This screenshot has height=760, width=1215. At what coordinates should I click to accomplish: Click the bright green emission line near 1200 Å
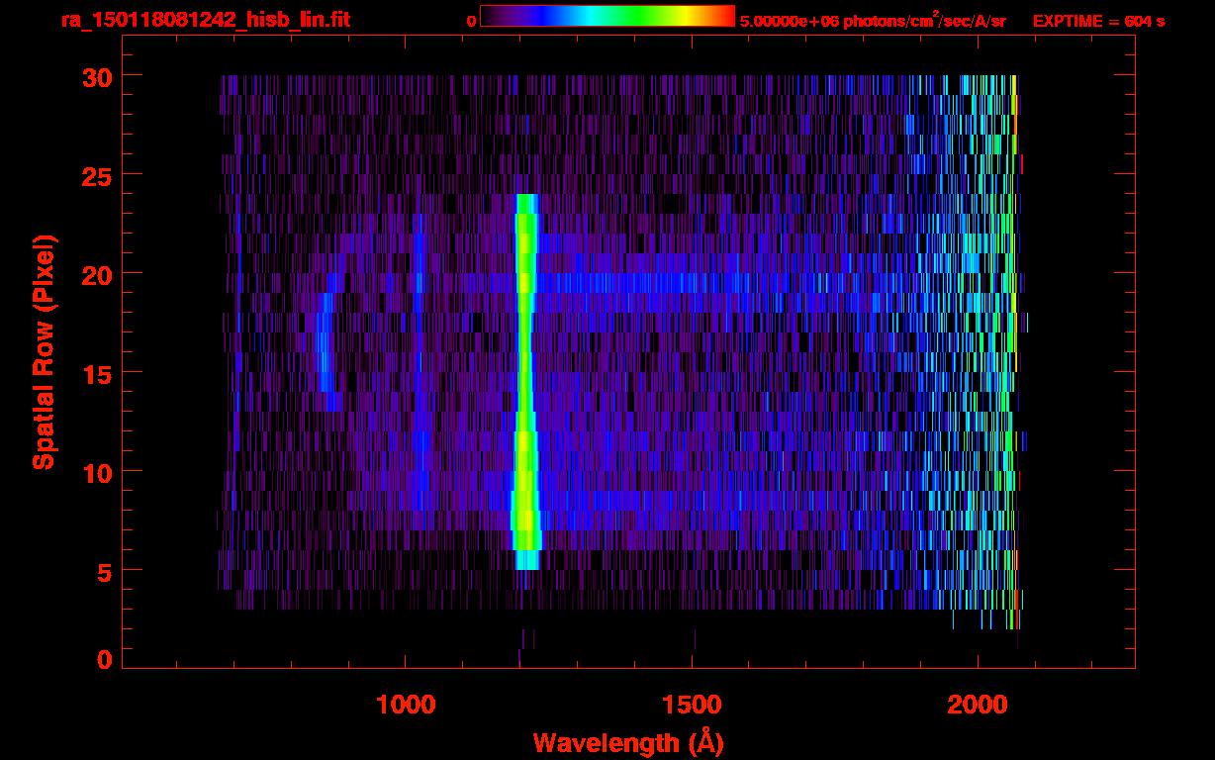524,376
